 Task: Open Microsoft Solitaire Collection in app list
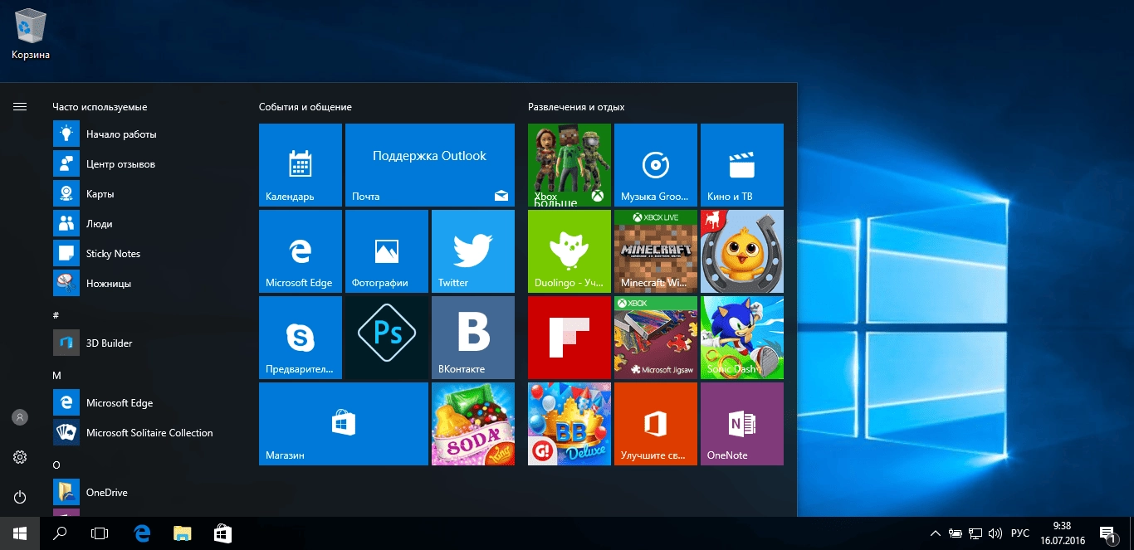point(148,433)
